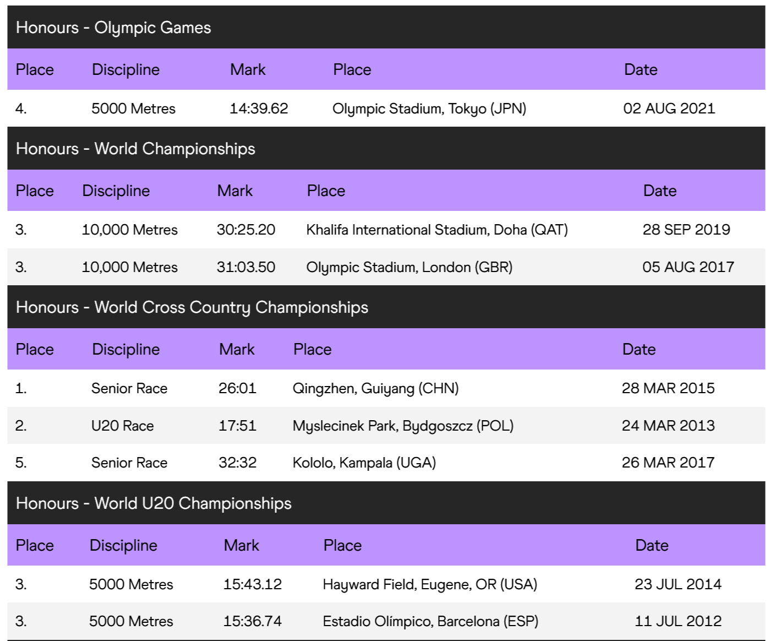Select the Qingzhen, Guiyang (CHN) Senior Race result
This screenshot has height=641, width=770.
[386, 388]
